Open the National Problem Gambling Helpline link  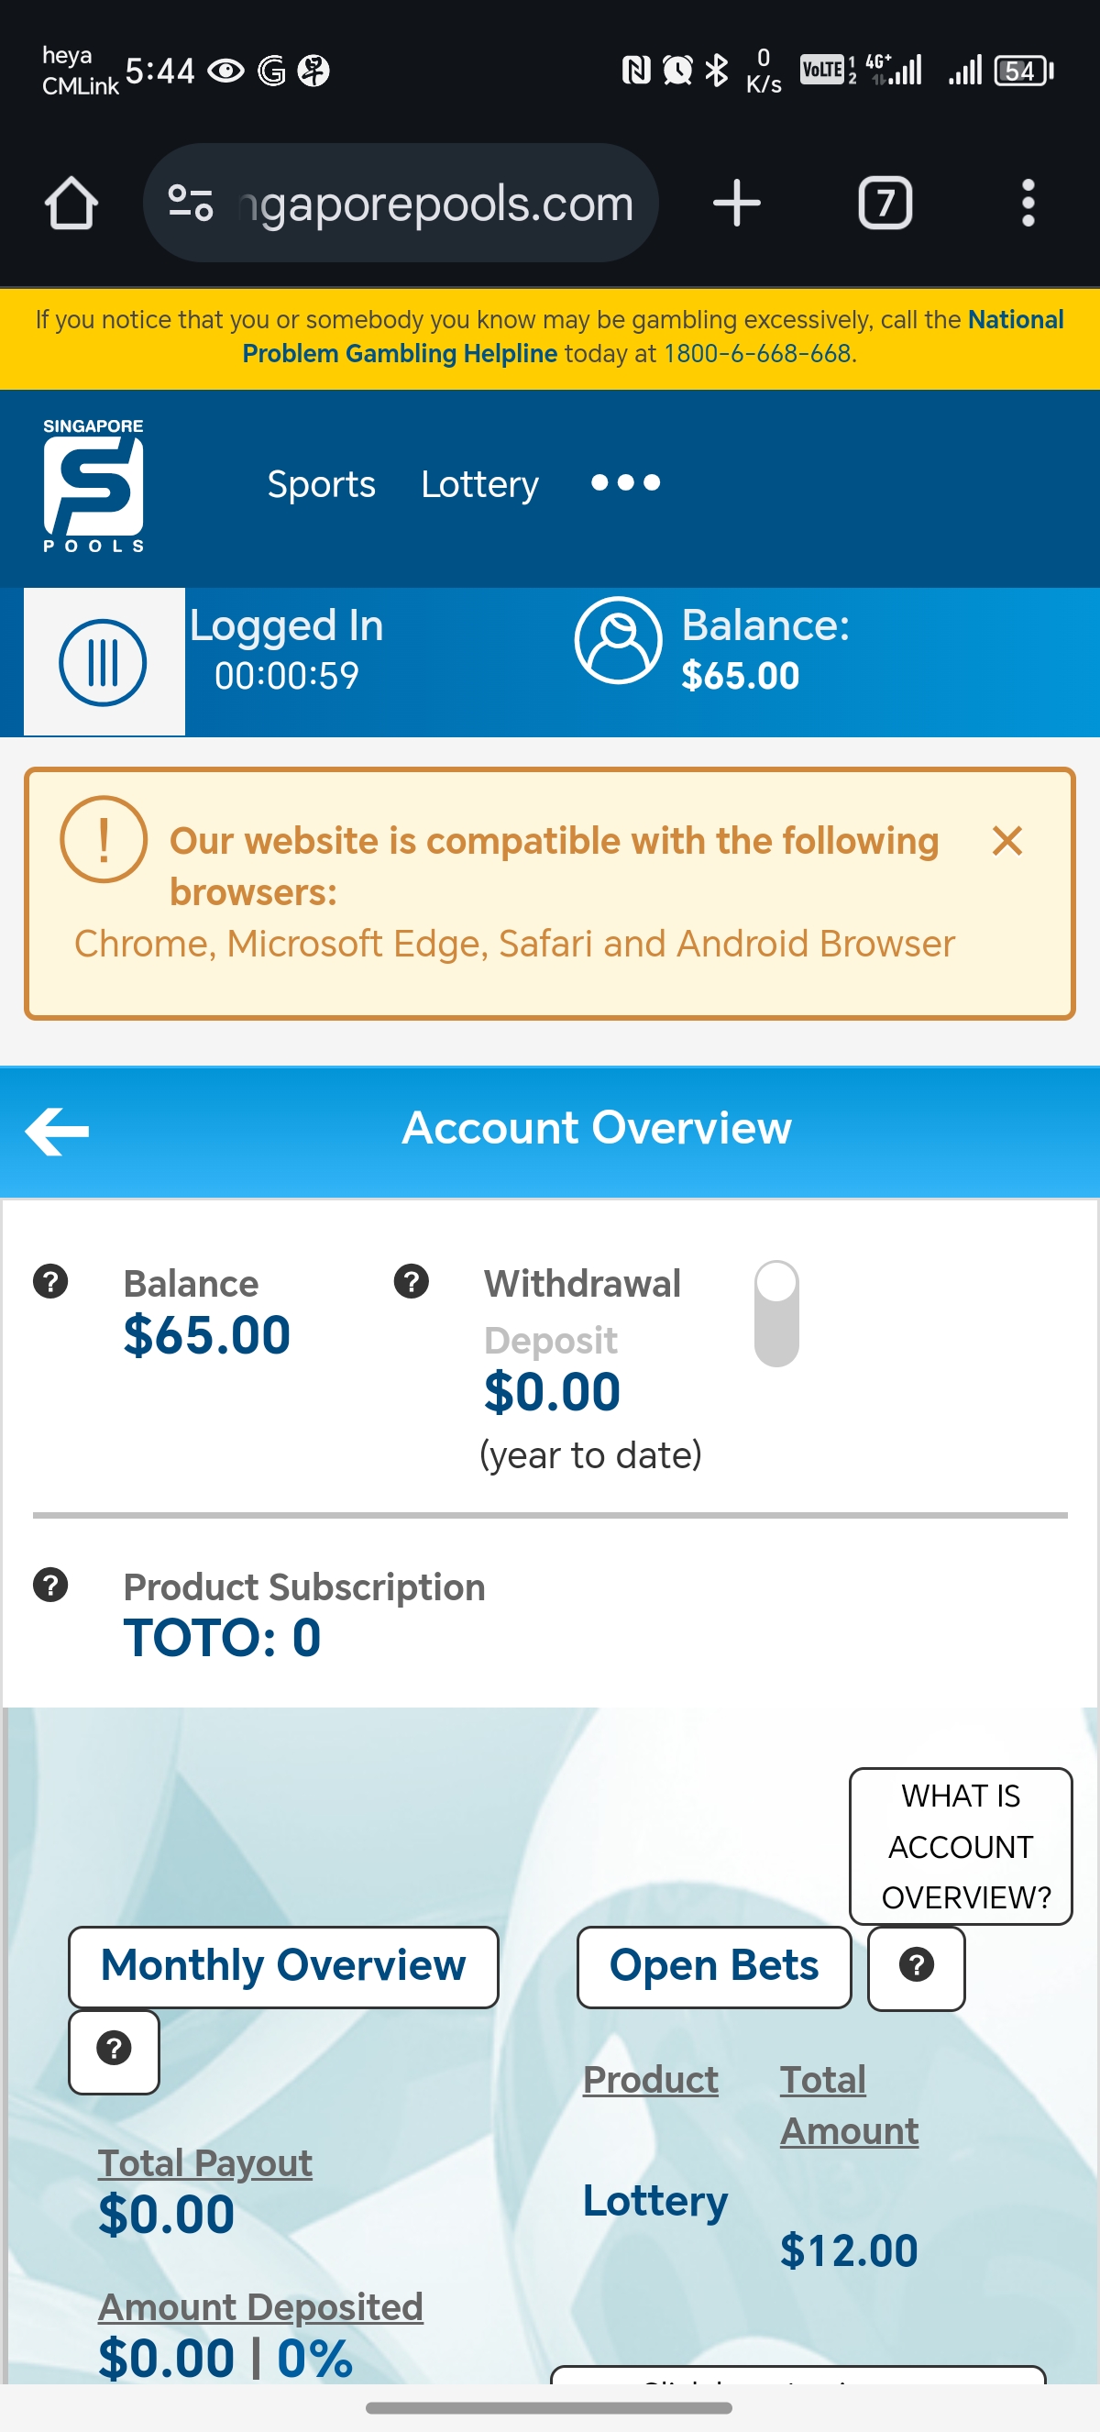(651, 337)
